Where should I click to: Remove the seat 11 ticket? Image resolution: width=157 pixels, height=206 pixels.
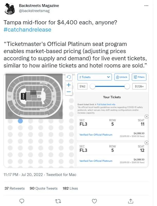pyautogui.click(x=146, y=116)
